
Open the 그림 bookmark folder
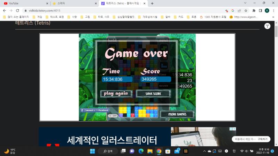(x=85, y=17)
